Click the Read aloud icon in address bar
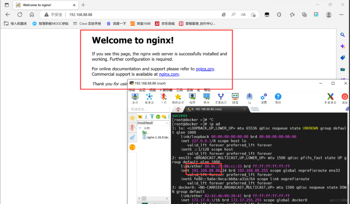This screenshot has width=350, height=204. pos(234,14)
